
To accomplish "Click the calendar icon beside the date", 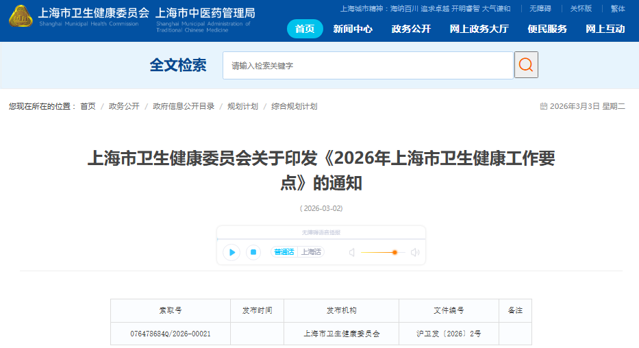I will [x=544, y=106].
